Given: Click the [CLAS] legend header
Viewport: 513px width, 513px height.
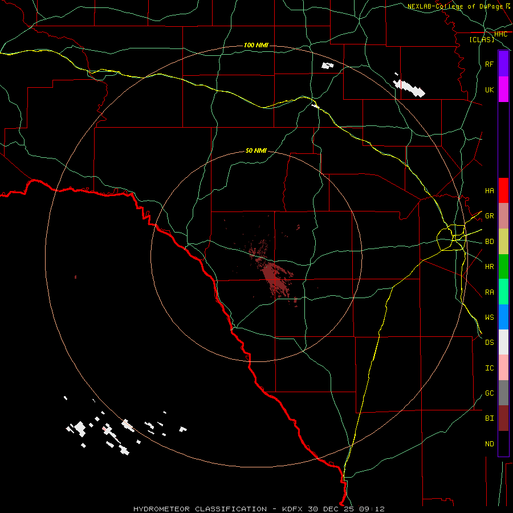Looking at the screenshot, I should click(x=482, y=39).
